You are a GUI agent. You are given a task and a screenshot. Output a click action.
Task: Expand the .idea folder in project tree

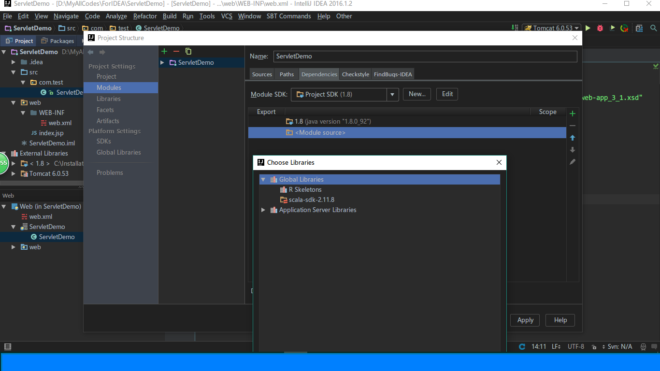[14, 62]
